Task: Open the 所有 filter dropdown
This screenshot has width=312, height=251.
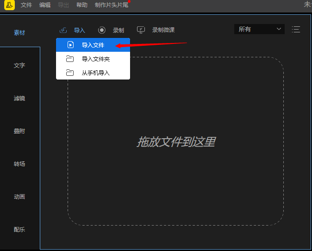Action: 259,29
